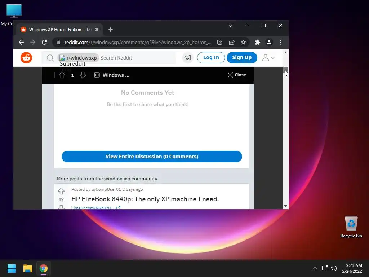Image resolution: width=369 pixels, height=277 pixels.
Task: Click the install app icon in address bar
Action: 220,43
